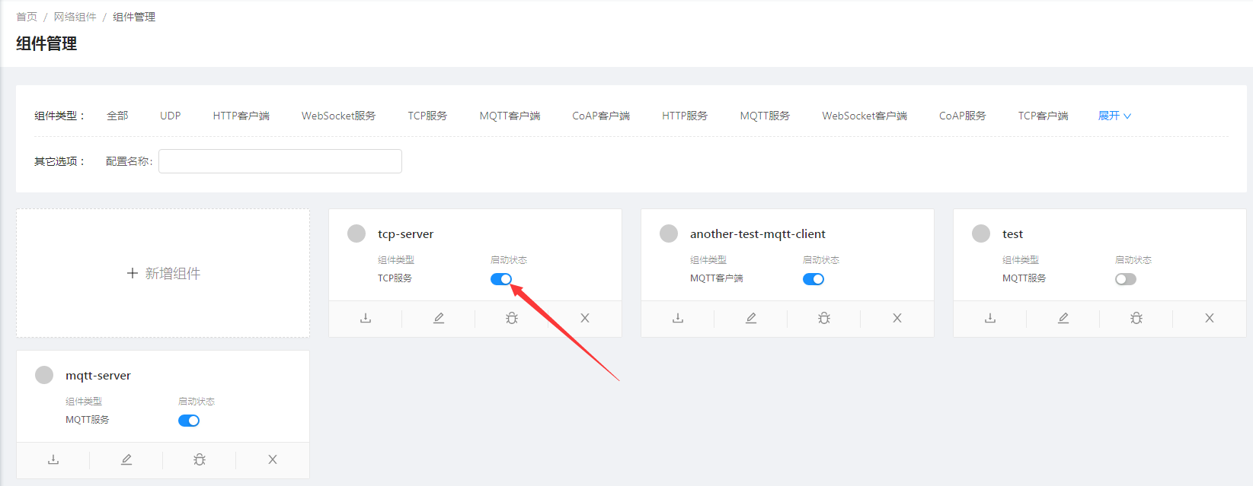Viewport: 1253px width, 486px height.
Task: Delete the mqtt-server component
Action: tap(273, 459)
